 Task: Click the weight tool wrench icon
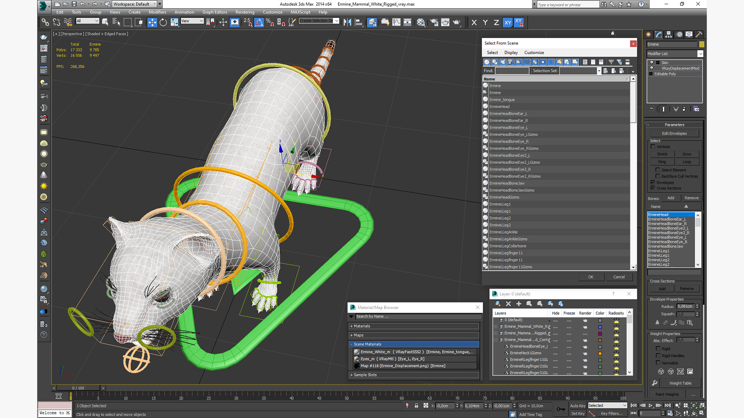[x=654, y=383]
